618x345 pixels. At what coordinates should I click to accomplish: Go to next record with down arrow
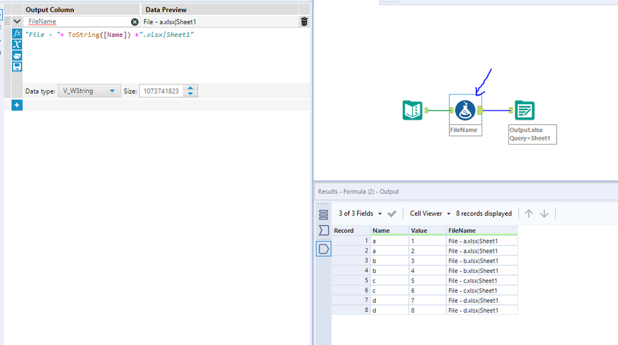pos(544,214)
